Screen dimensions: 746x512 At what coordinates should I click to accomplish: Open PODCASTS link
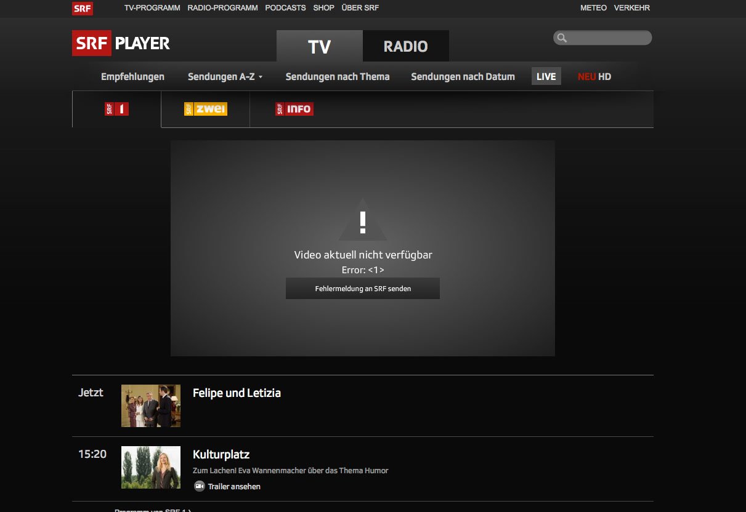click(x=285, y=8)
